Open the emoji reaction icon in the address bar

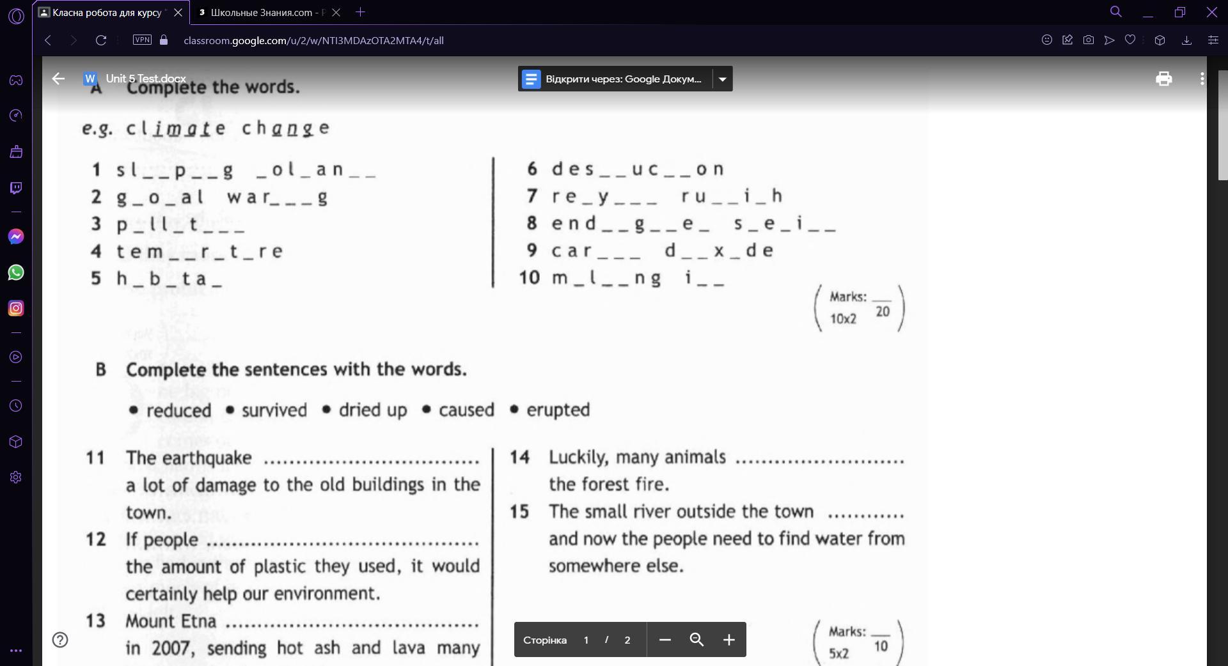click(x=1047, y=40)
